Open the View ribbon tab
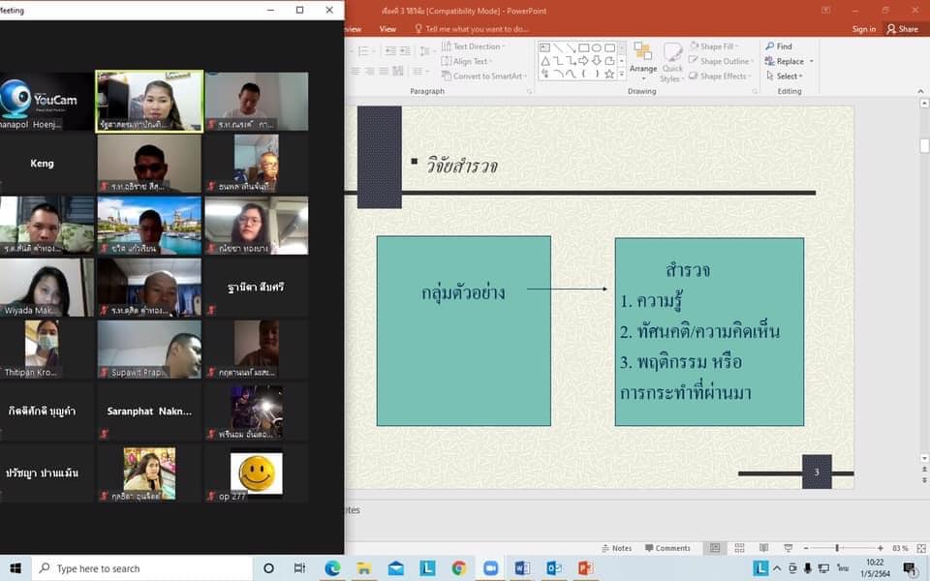The image size is (930, 581). (387, 29)
